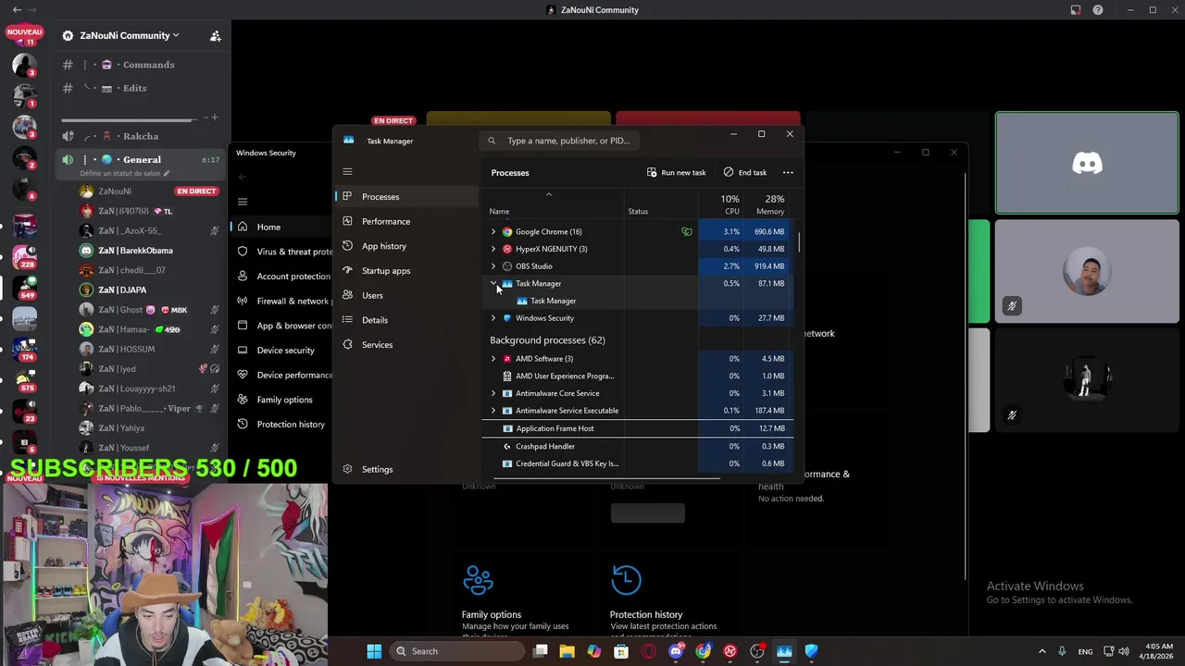Screen dimensions: 1185x666
Task: Click Run new task button label
Action: tap(683, 172)
